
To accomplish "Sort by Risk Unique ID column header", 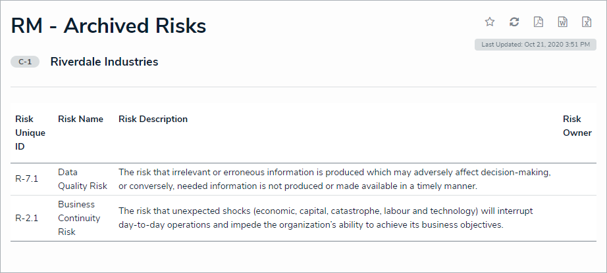I will (x=30, y=133).
